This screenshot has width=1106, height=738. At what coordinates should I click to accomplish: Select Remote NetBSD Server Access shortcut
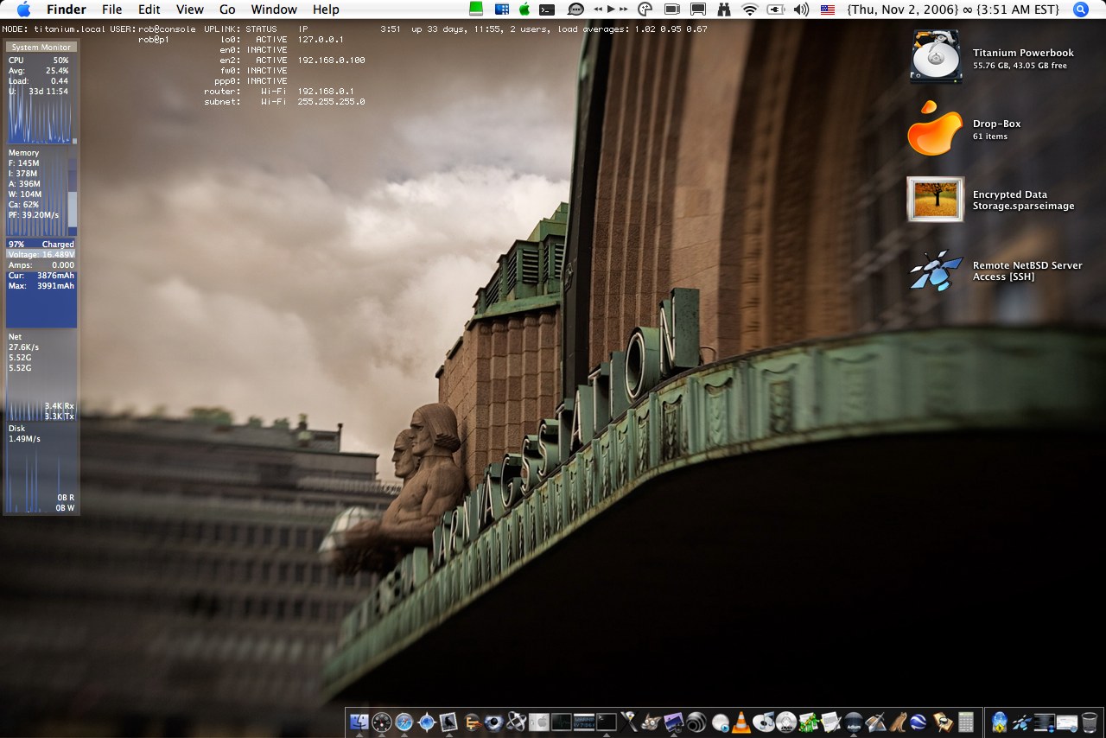click(x=937, y=270)
